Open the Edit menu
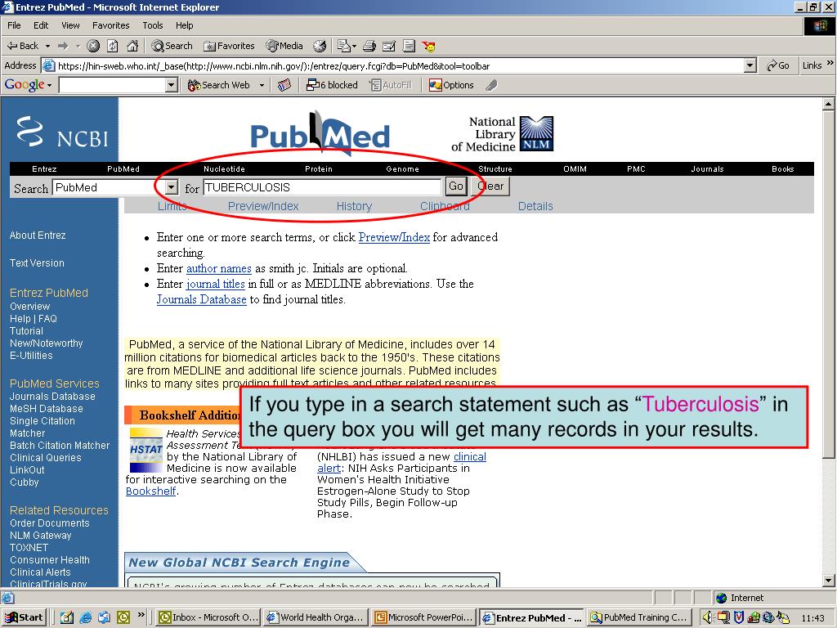Viewport: 837px width, 628px height. 41,25
